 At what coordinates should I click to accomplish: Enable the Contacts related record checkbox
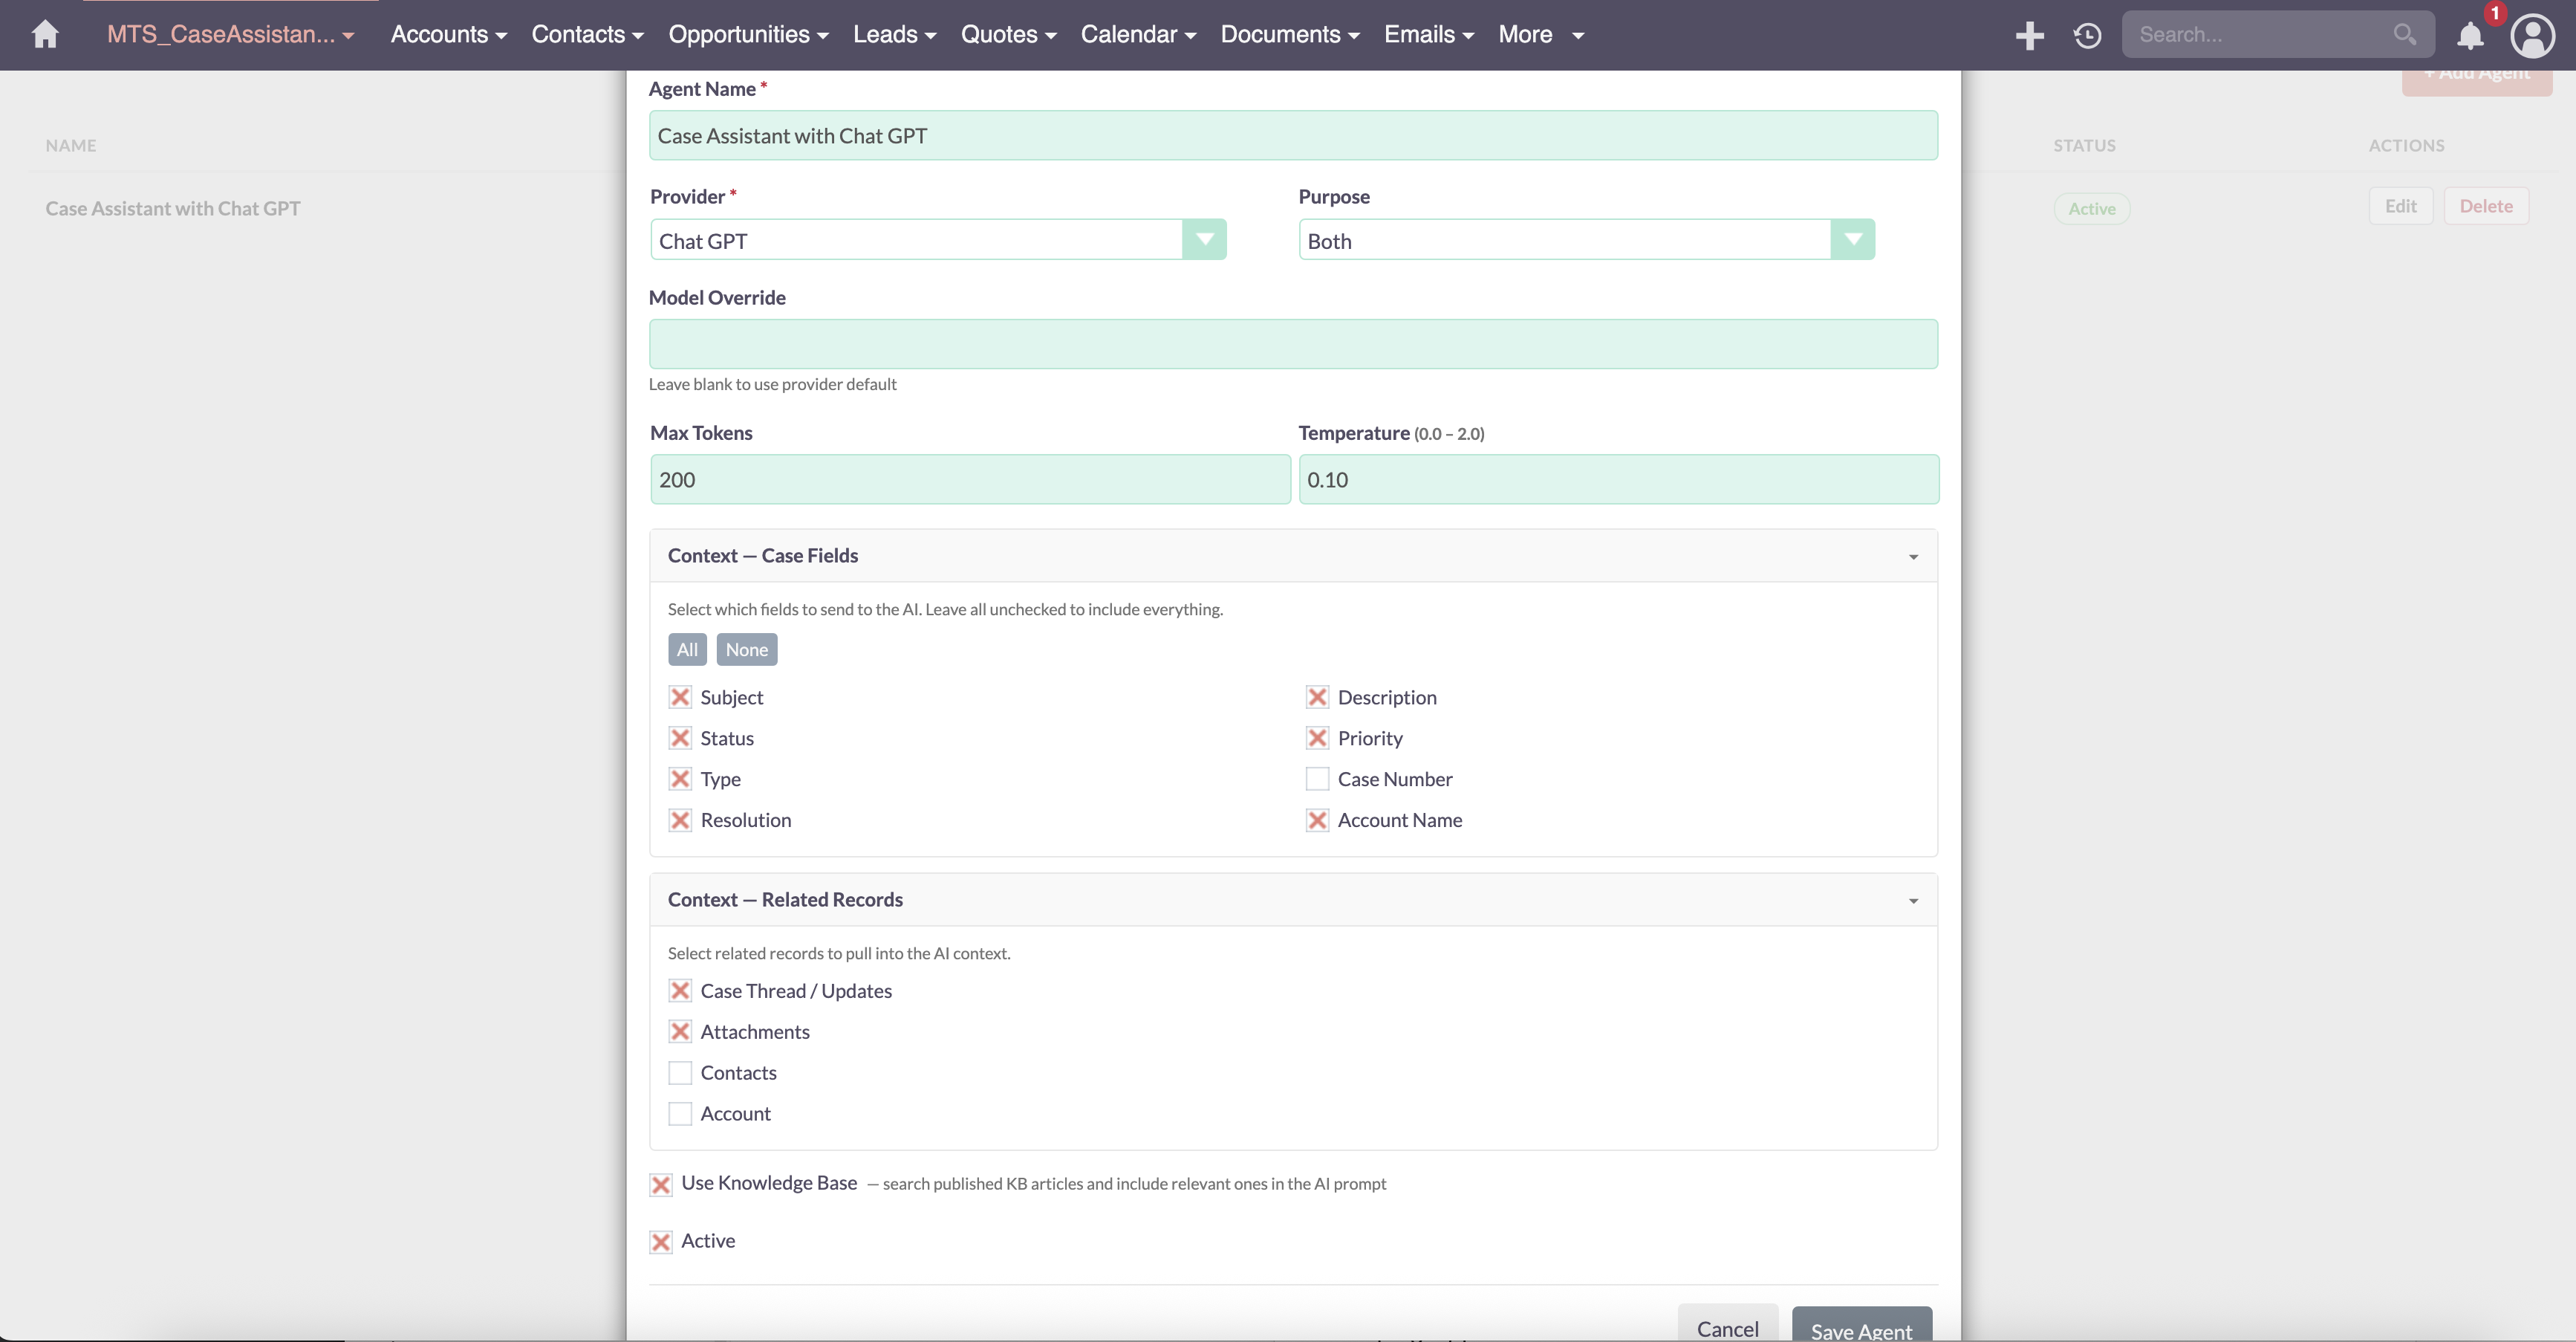680,1073
